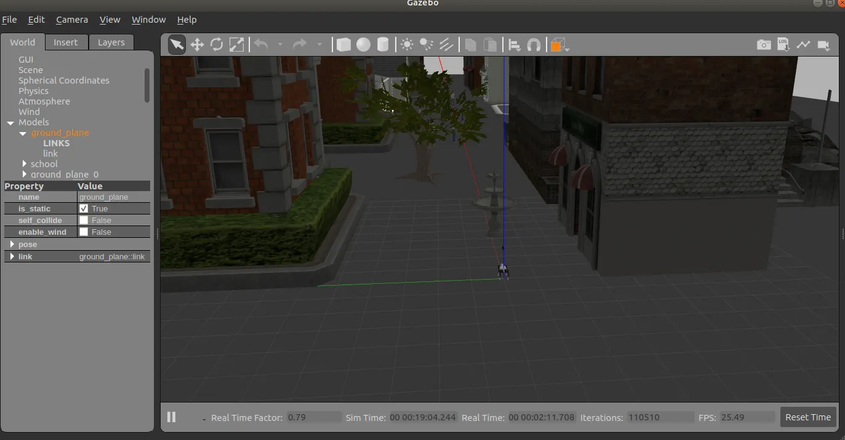Activate the scale mode tool

pos(236,44)
